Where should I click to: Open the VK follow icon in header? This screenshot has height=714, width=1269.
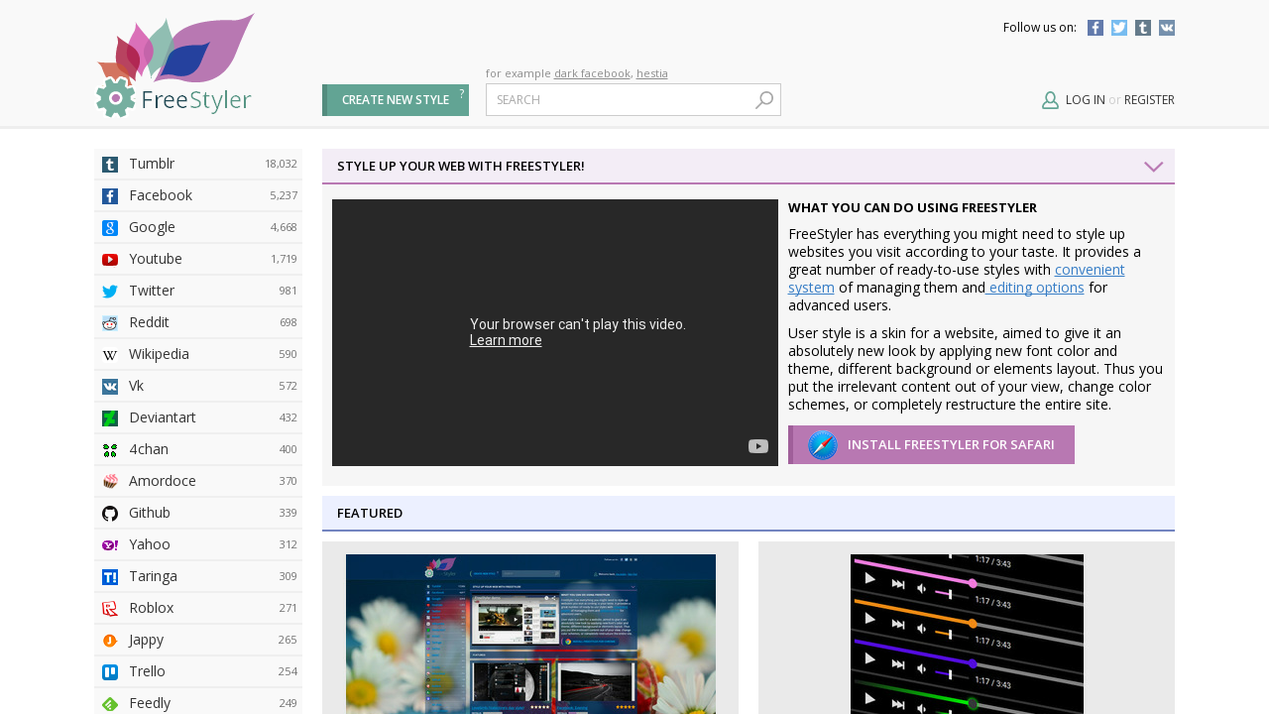pyautogui.click(x=1167, y=28)
